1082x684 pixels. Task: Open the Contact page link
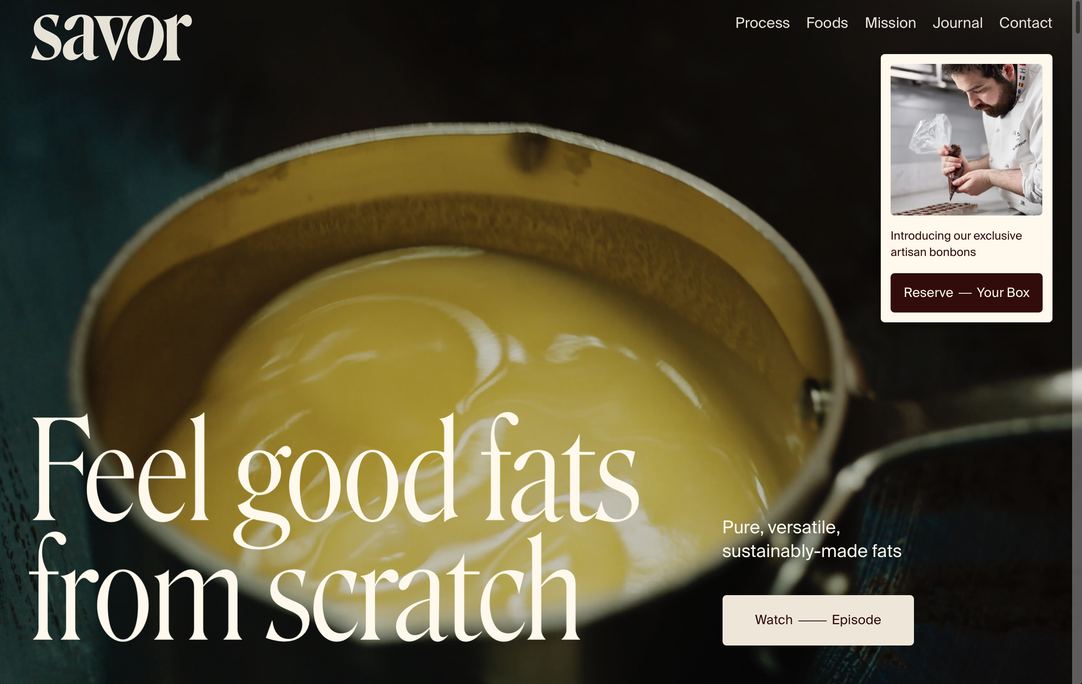tap(1025, 23)
